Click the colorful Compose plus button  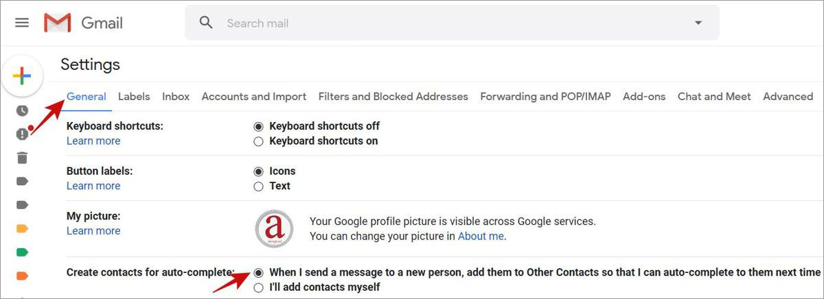22,75
